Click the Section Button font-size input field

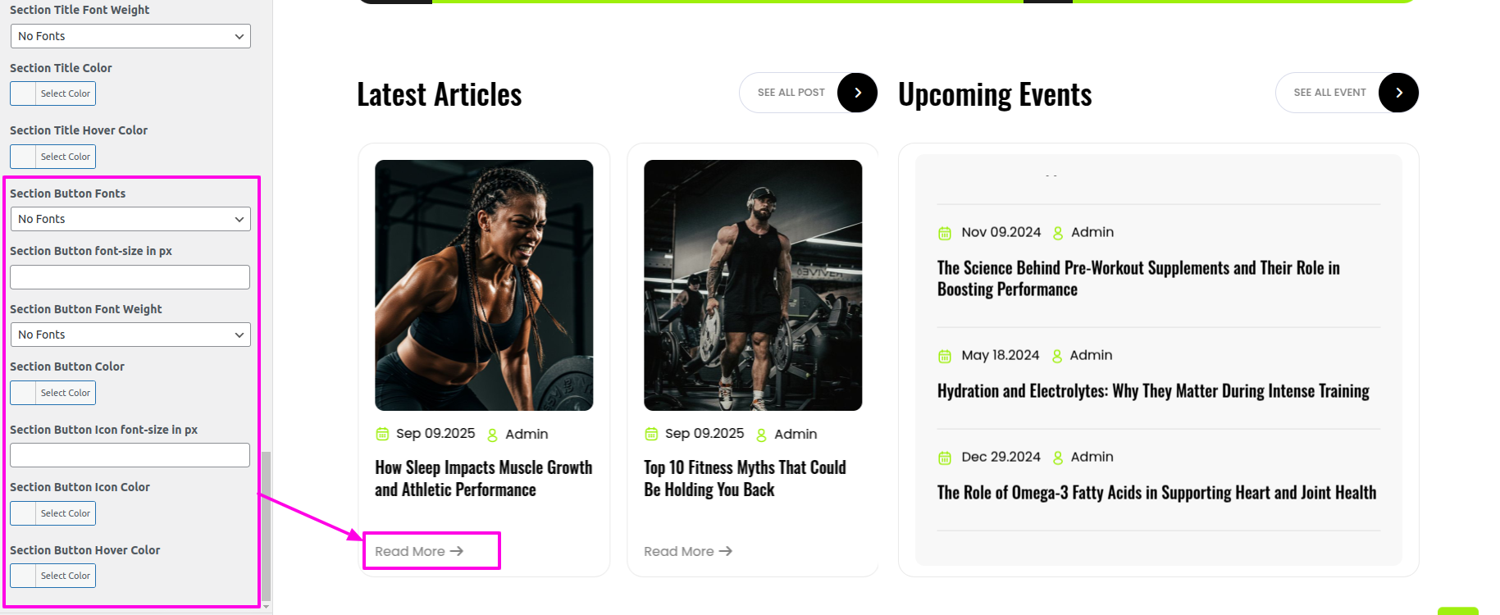pyautogui.click(x=130, y=277)
